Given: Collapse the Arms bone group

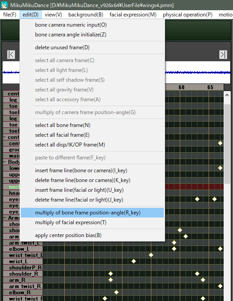Looking at the screenshot, I should pos(4,218).
